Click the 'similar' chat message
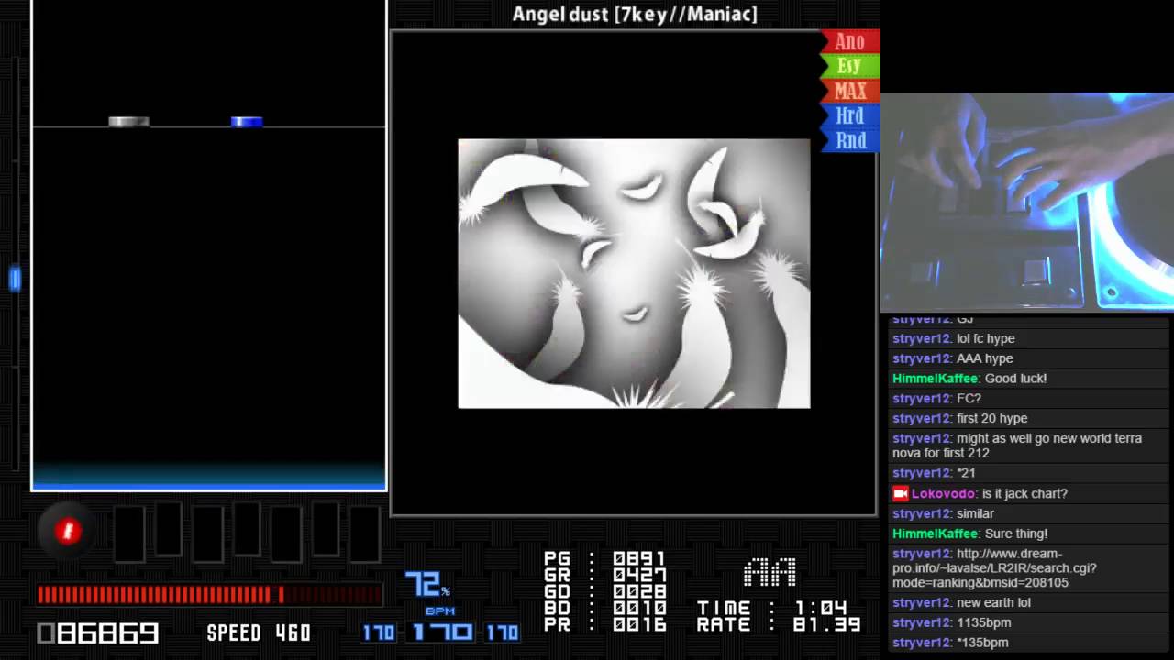The width and height of the screenshot is (1174, 660). click(975, 513)
